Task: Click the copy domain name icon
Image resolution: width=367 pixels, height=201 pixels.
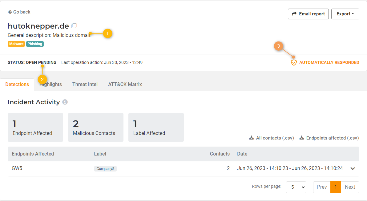Action: point(74,26)
